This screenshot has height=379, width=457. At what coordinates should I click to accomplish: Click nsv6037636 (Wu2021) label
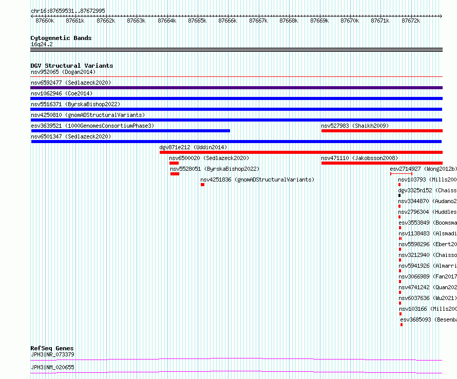pos(428,298)
